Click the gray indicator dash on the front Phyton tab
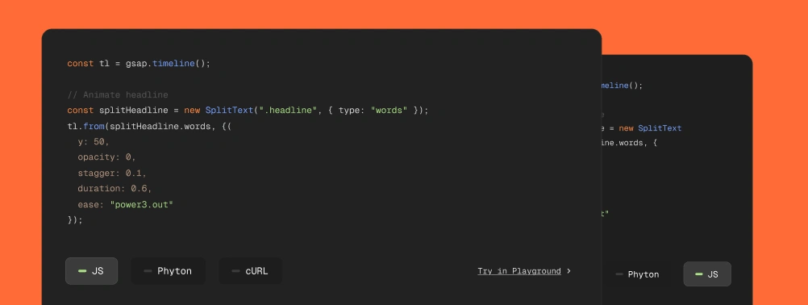Screen dimensions: 808x305 coord(148,271)
